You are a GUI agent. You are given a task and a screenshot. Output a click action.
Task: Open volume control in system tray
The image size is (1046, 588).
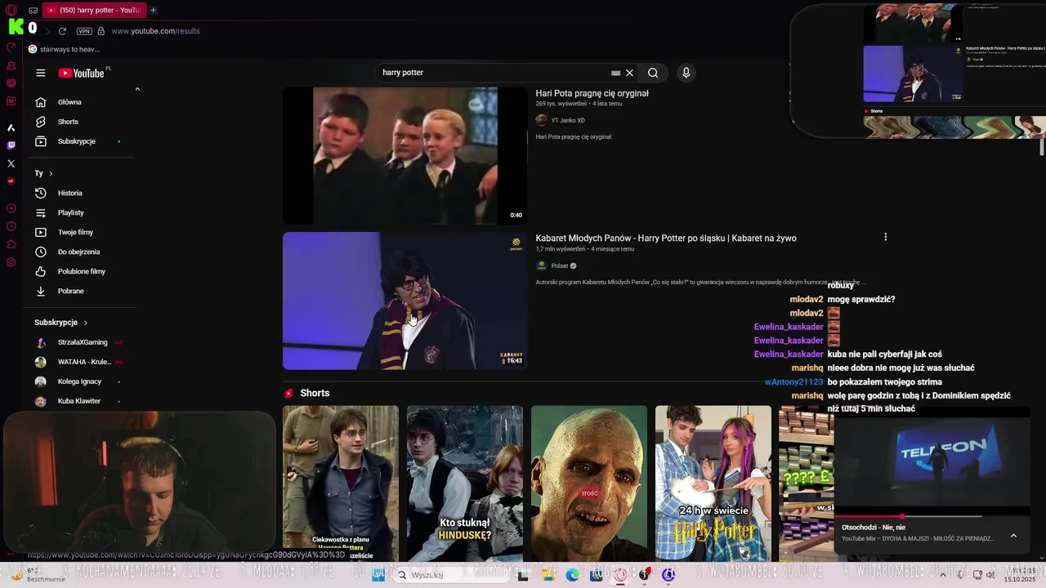990,575
